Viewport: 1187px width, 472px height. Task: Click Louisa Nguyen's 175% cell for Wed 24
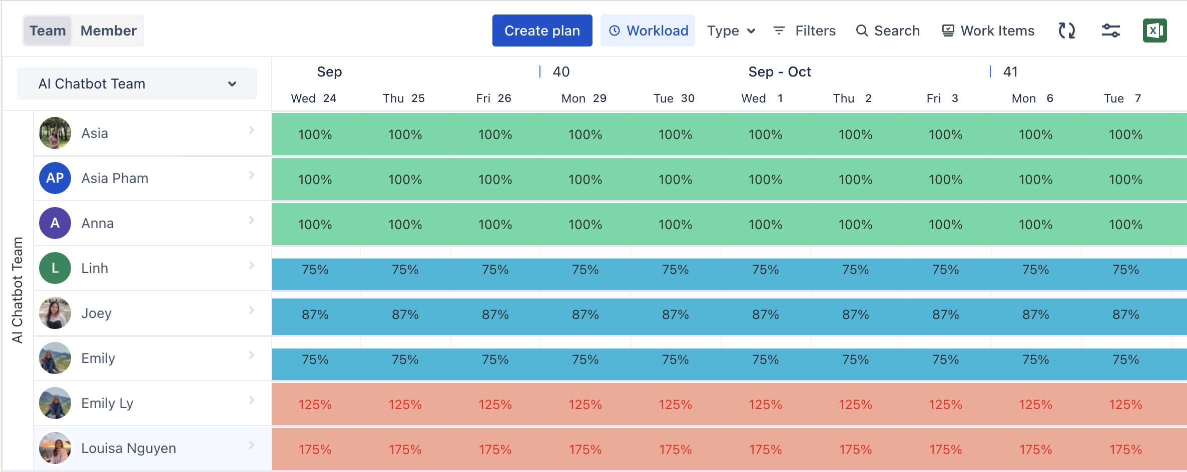coord(315,449)
